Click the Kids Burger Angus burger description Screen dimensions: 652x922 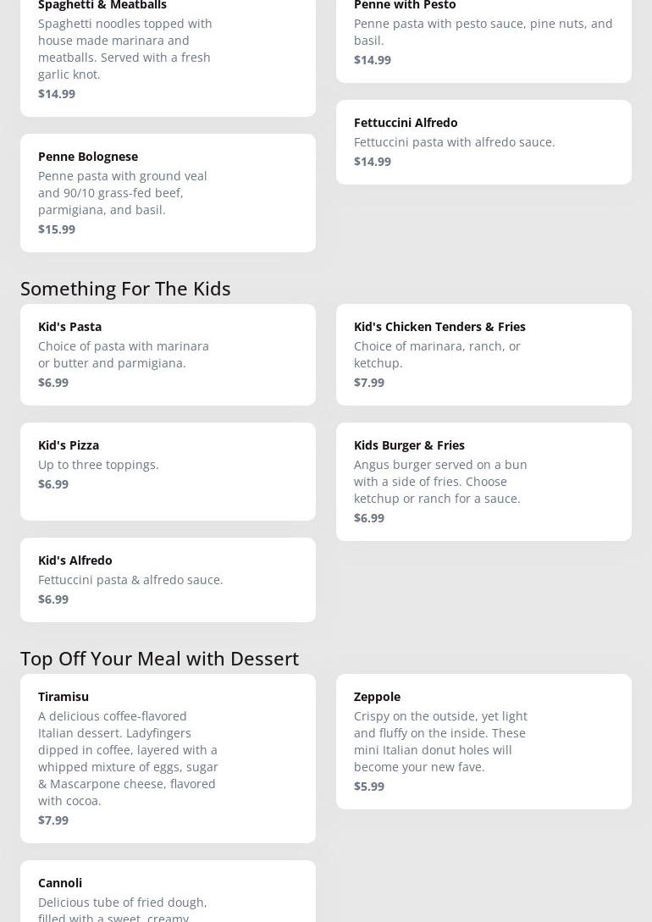click(440, 482)
